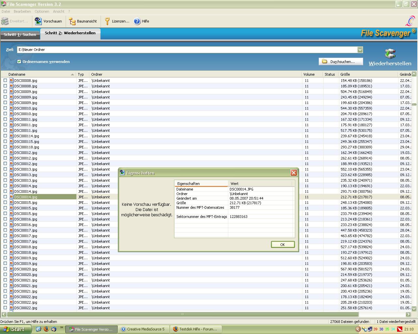Click the greyed Erweitert toolbar icon

[x=5, y=21]
